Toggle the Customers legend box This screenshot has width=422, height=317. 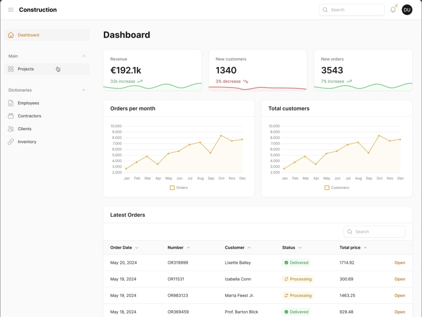pyautogui.click(x=327, y=188)
